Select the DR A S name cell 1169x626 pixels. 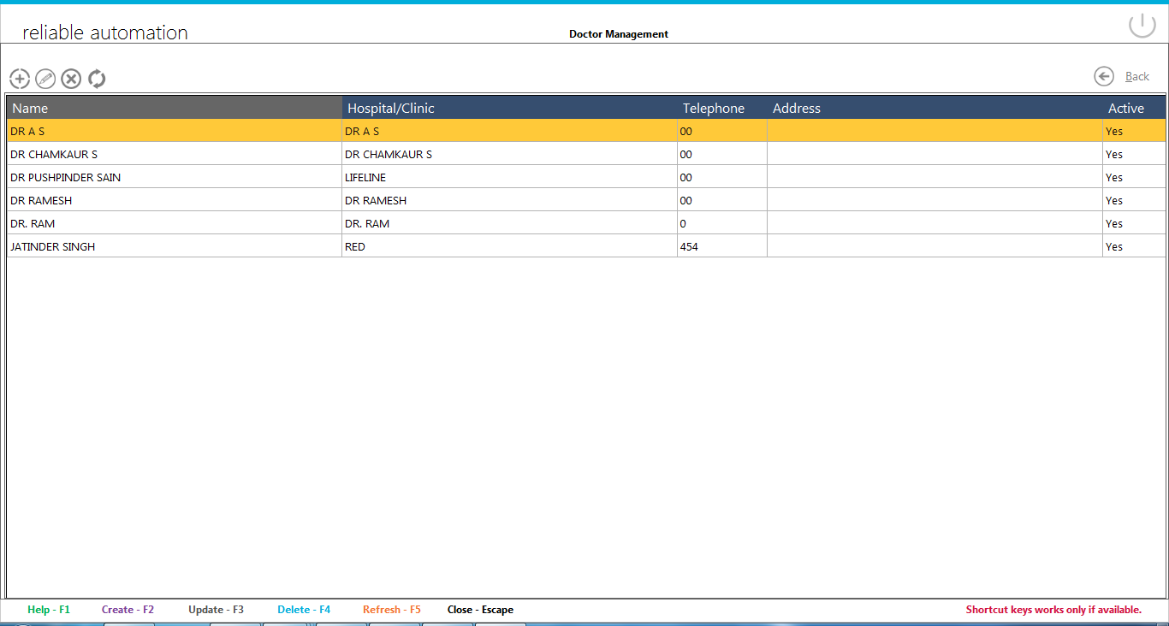175,131
